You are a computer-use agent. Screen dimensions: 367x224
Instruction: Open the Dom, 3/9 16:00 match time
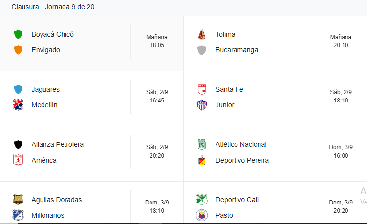click(x=341, y=151)
